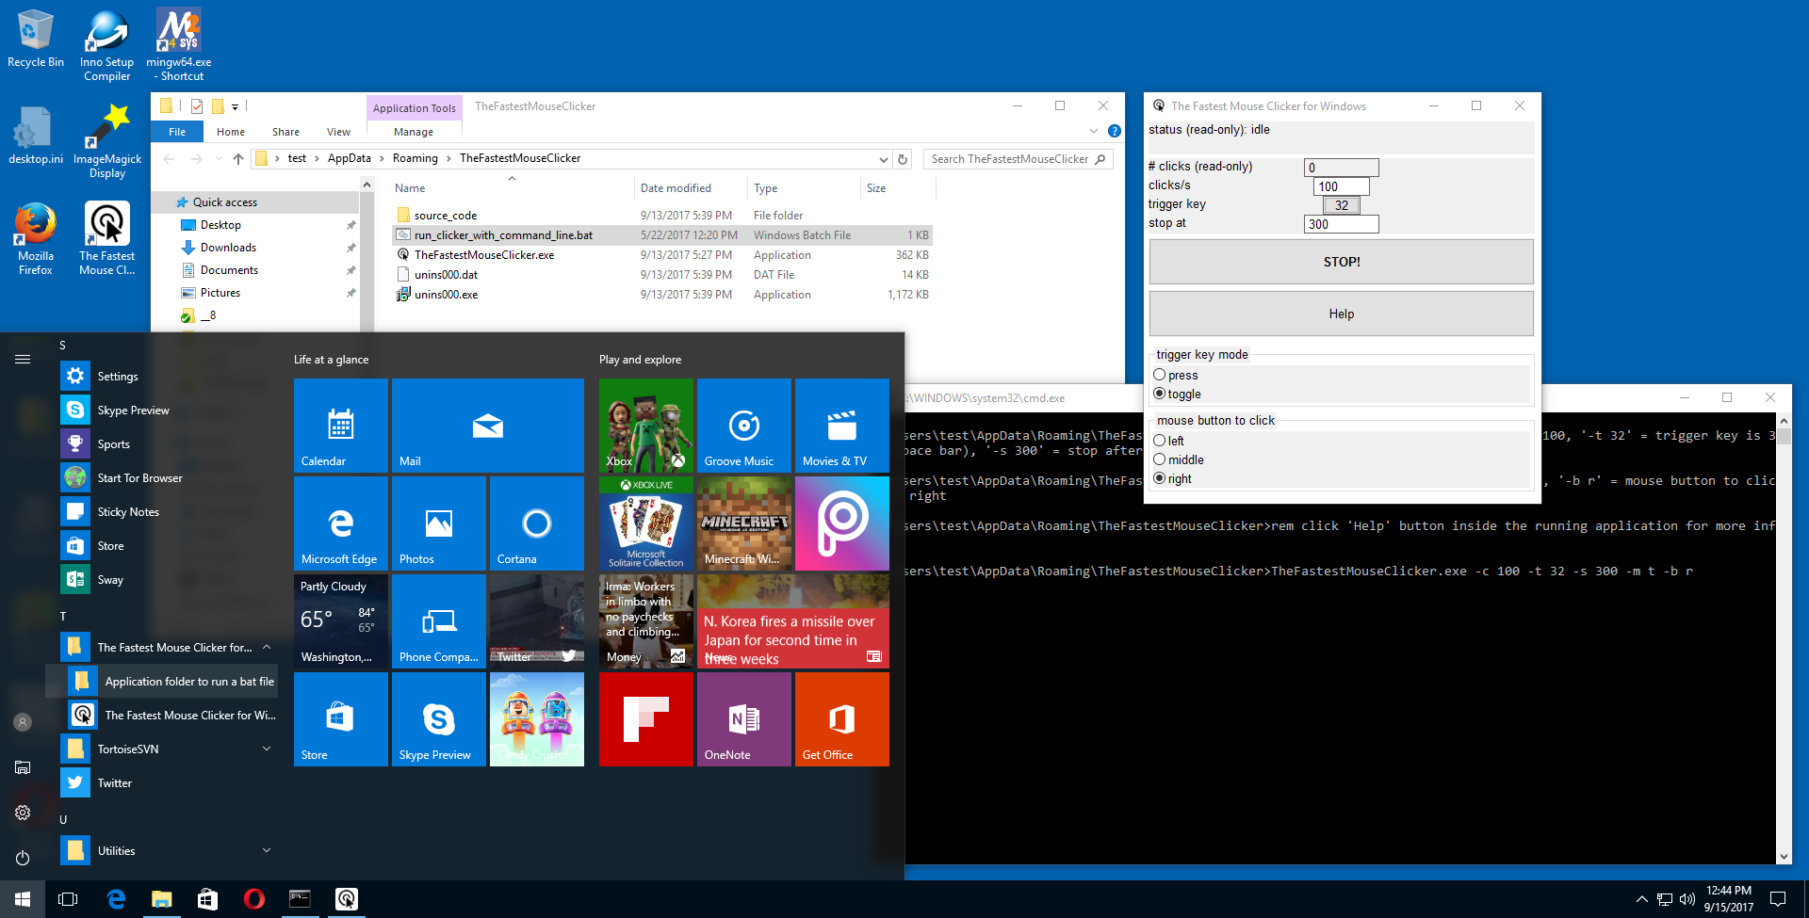Screen dimensions: 1809x918
Task: Click the Opera icon in the taskbar
Action: tap(253, 899)
